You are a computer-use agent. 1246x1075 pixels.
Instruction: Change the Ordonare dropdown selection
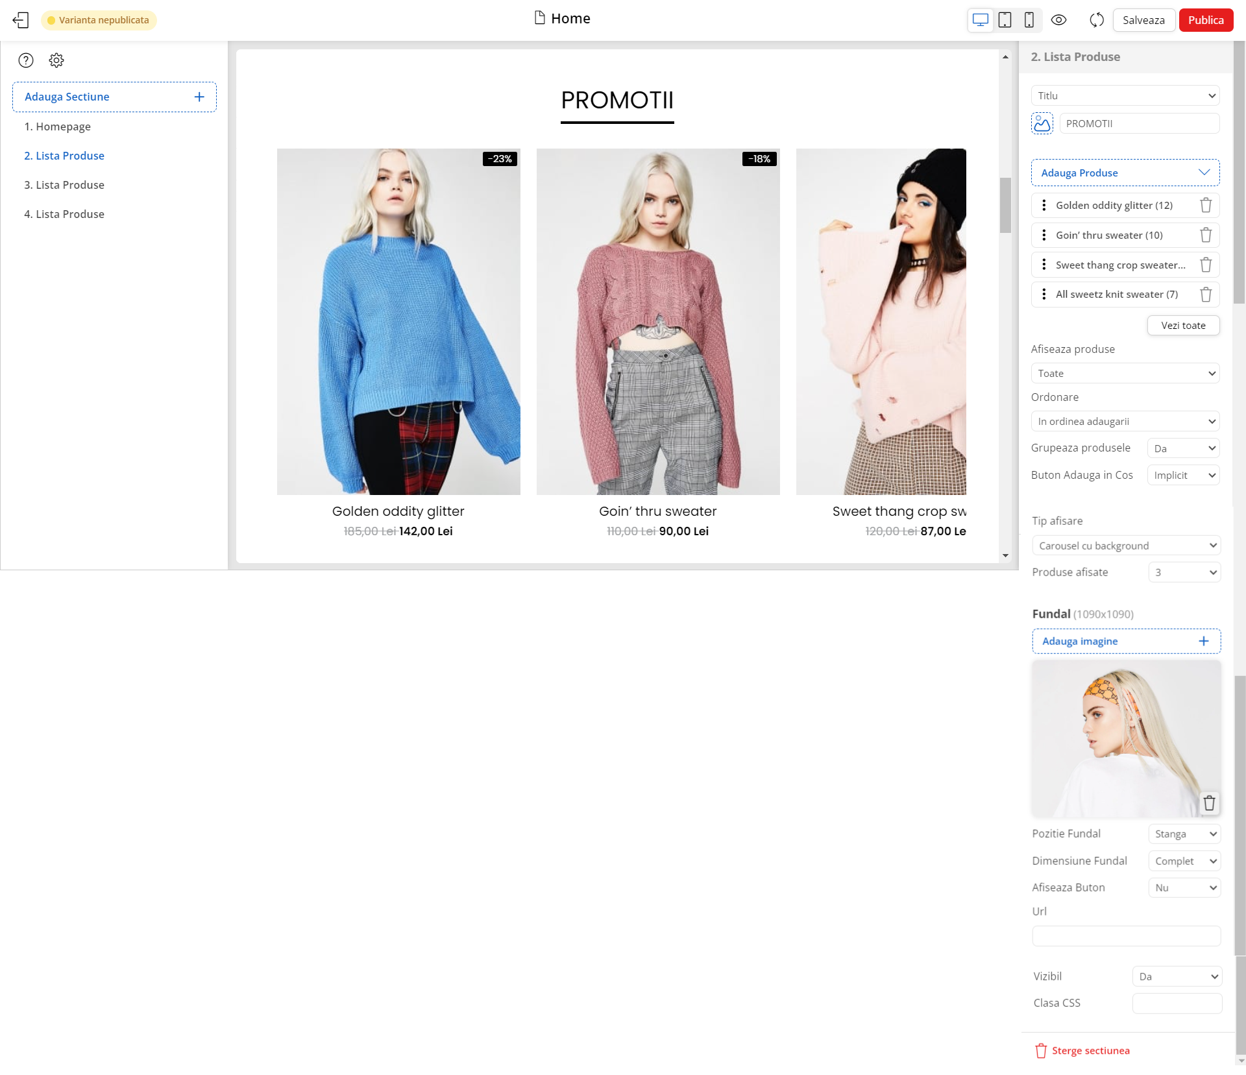pyautogui.click(x=1125, y=421)
